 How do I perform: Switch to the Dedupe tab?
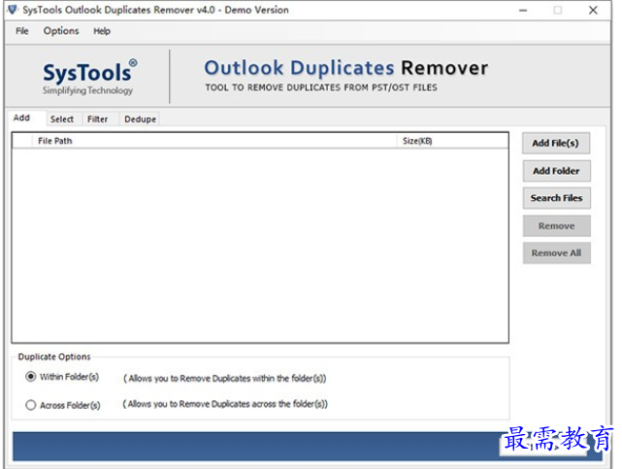pyautogui.click(x=140, y=119)
